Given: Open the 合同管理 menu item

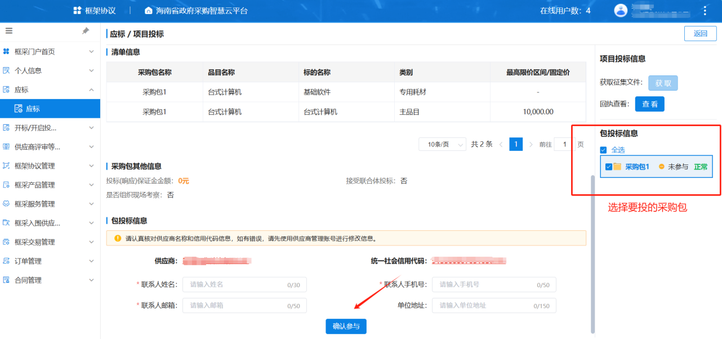Looking at the screenshot, I should 50,280.
